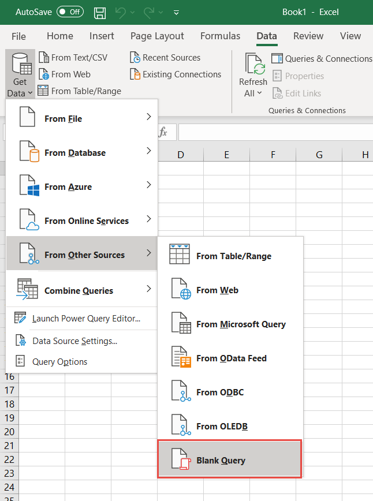This screenshot has width=373, height=501.
Task: Click the Queries & Connections icon
Action: click(277, 59)
